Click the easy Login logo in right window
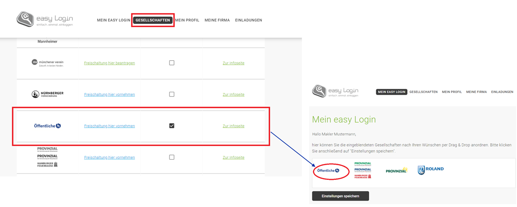Screen dimensions: 517x207 (335, 91)
